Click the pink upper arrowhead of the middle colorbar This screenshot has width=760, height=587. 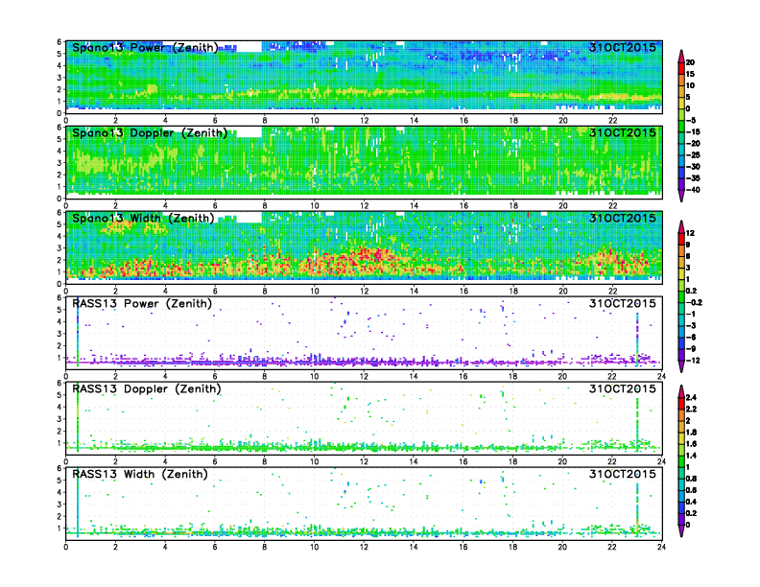click(681, 226)
